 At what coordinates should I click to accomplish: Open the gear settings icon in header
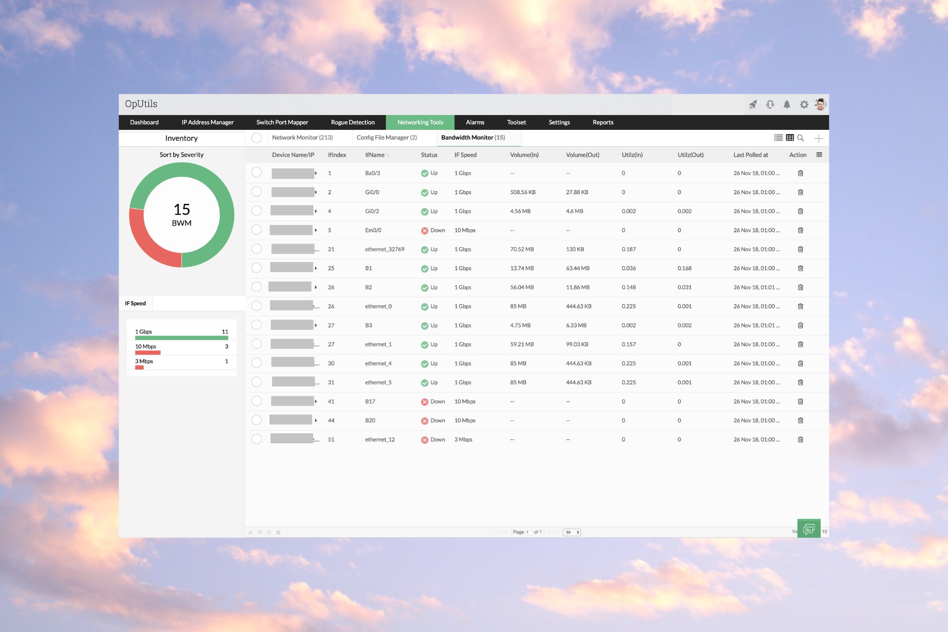804,105
